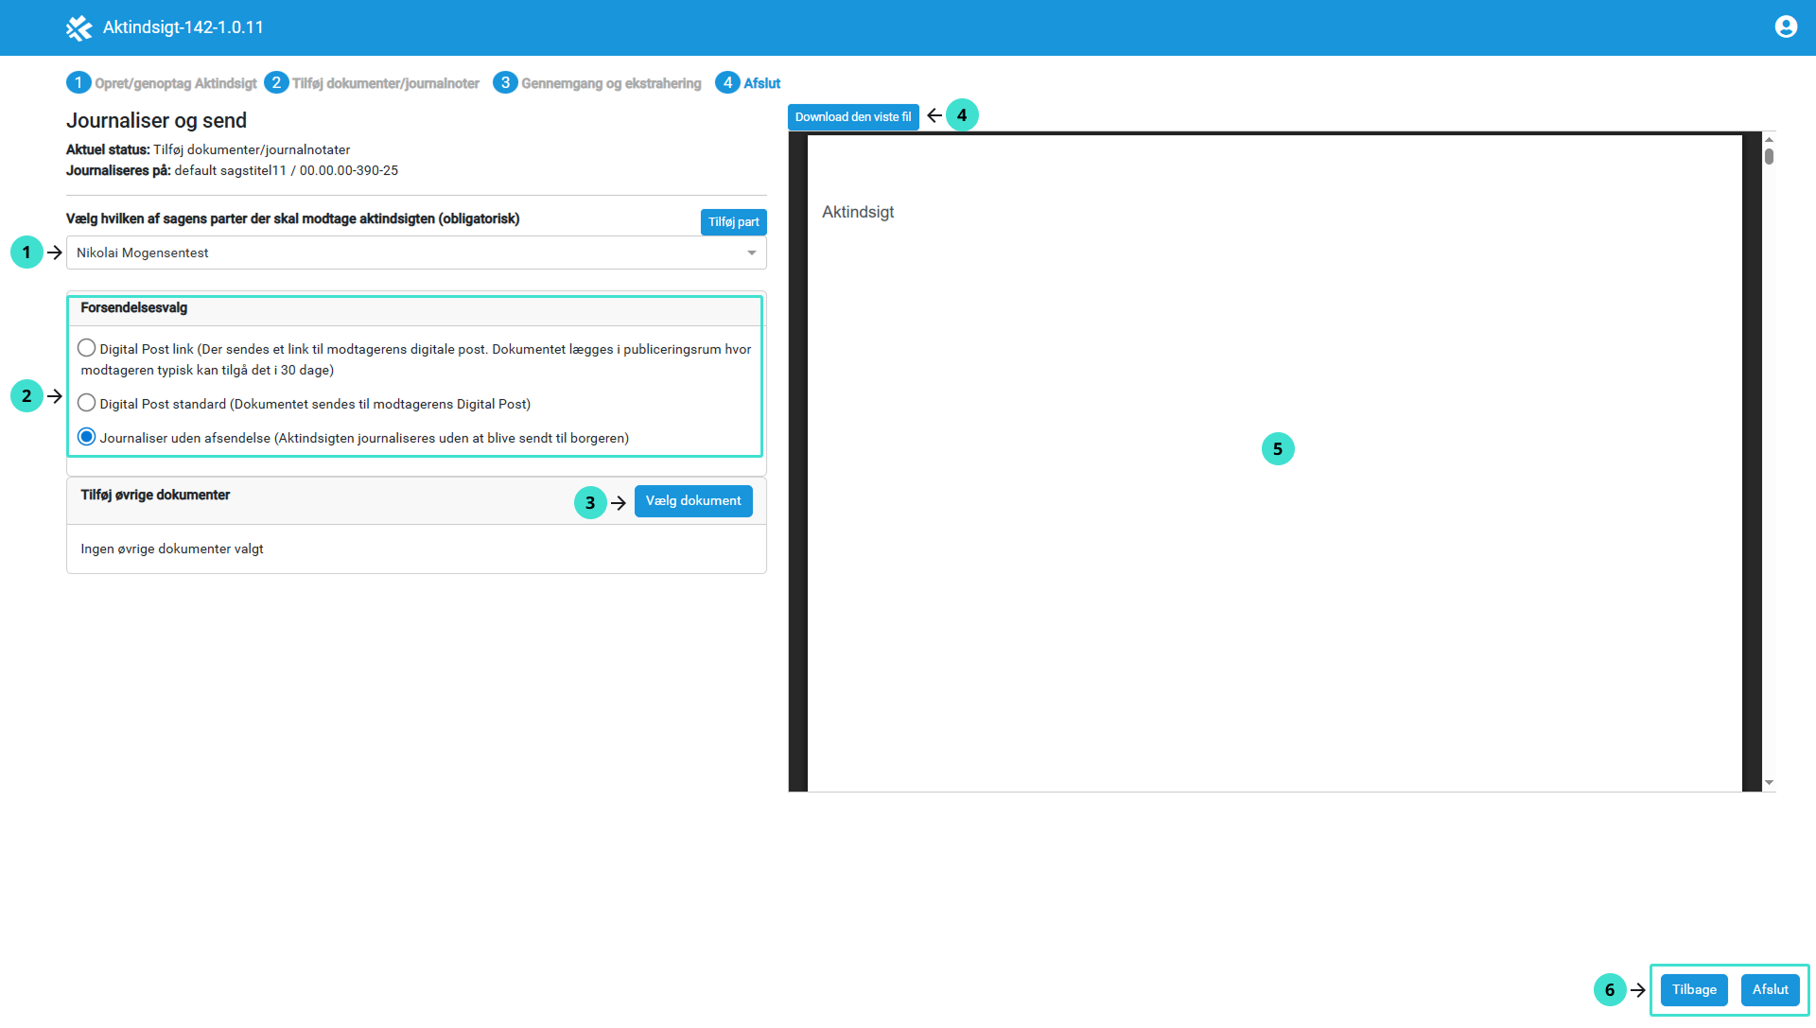
Task: Click the Aktindsigt app logo icon
Action: pos(79,28)
